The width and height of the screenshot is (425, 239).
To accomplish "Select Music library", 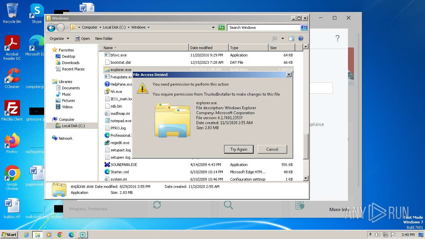I will [63, 94].
